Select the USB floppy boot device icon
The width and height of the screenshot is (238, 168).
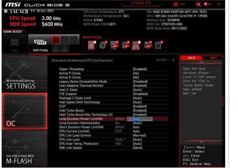click(147, 45)
